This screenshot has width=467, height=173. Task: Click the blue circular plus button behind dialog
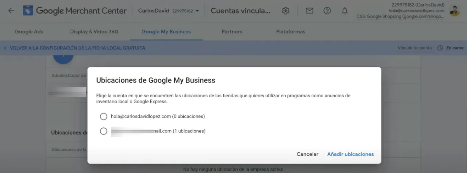63,58
